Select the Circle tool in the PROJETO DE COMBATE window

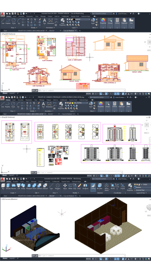[x=13, y=105]
